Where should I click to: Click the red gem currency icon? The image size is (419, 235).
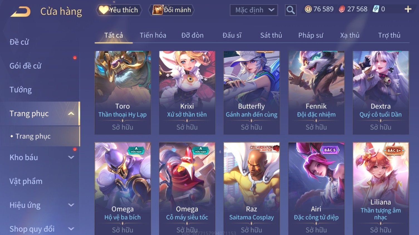[342, 9]
